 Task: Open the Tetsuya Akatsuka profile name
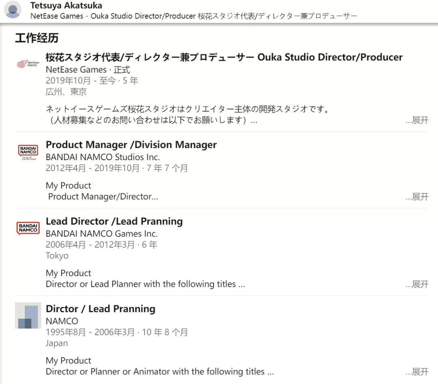click(66, 5)
